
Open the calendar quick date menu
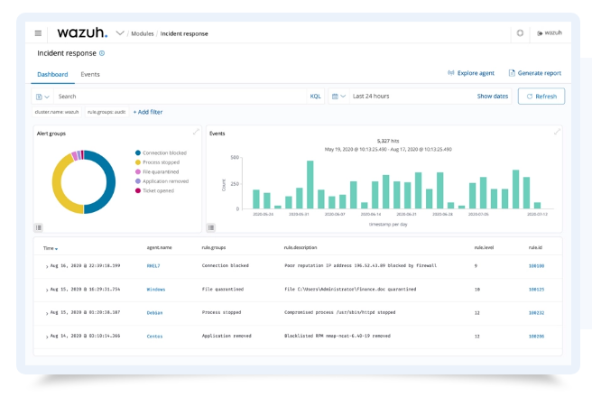pos(338,96)
